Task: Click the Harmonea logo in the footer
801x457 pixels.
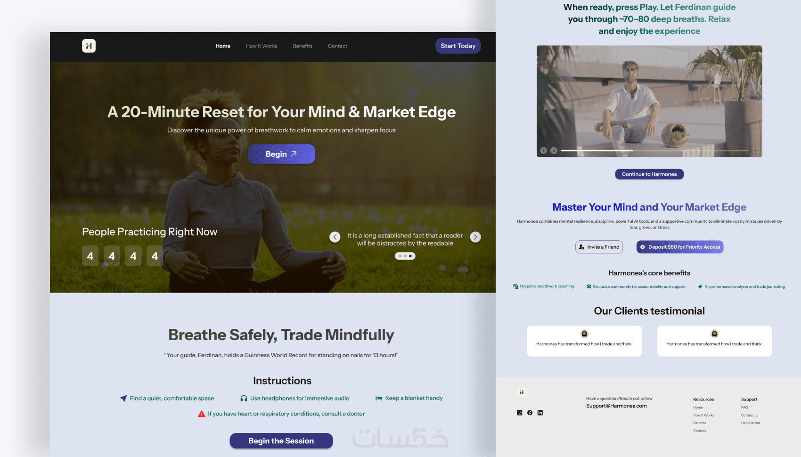Action: [521, 392]
